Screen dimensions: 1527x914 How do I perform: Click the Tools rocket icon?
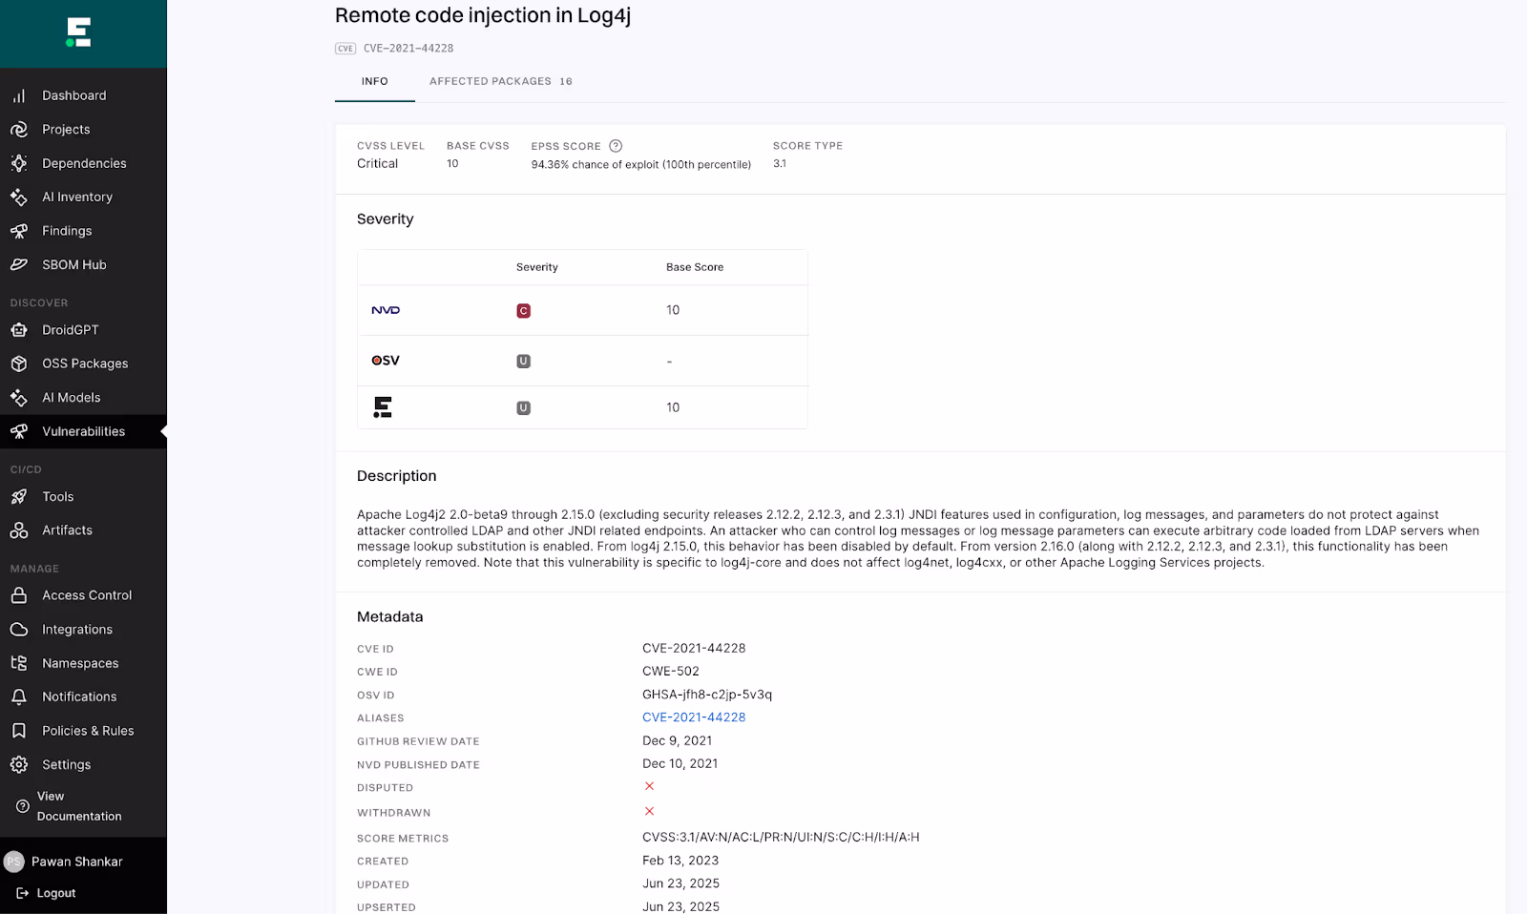point(19,497)
